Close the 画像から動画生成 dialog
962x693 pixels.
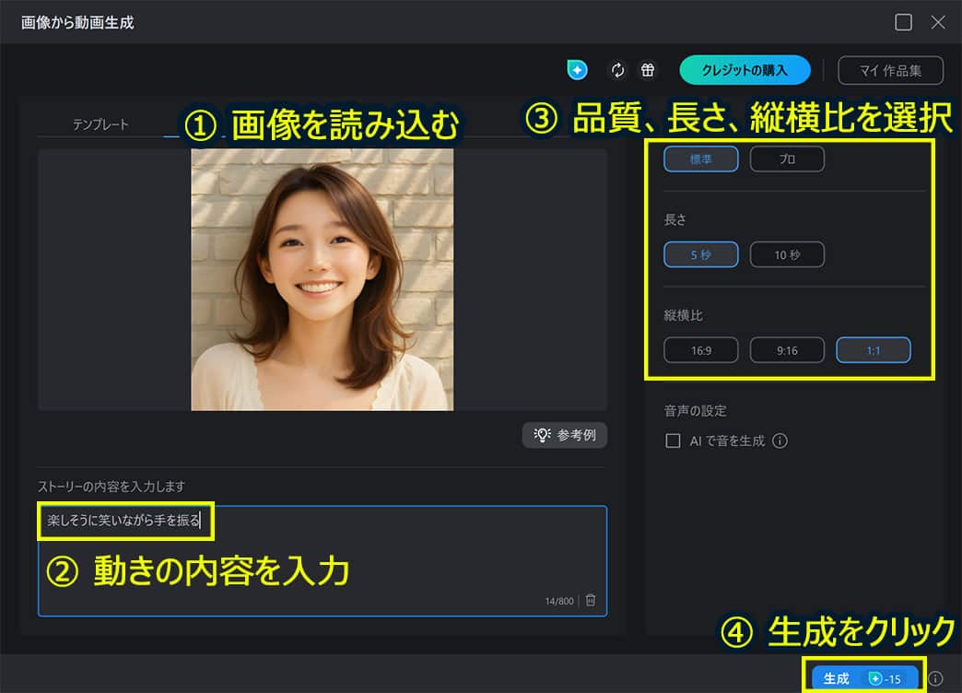pos(938,22)
